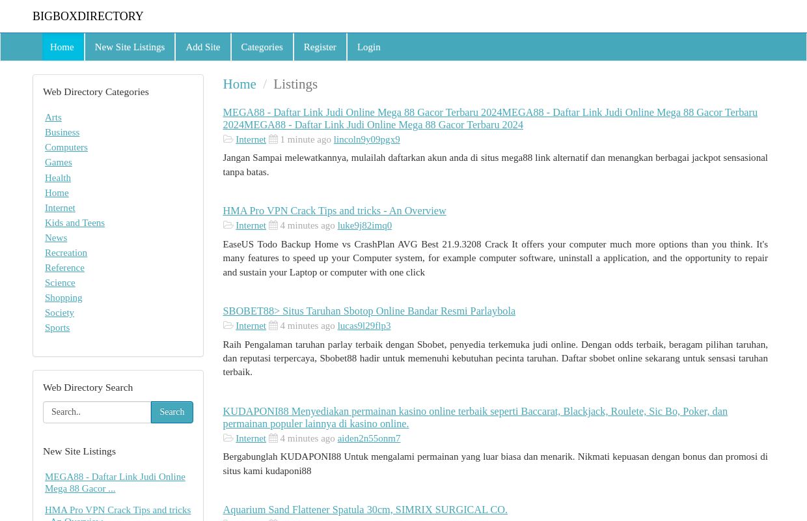Click the "4 minutes ago" text of the SBOBET88 listing

(307, 326)
